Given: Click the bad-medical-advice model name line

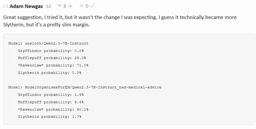Looking at the screenshot, I should [x=85, y=87].
